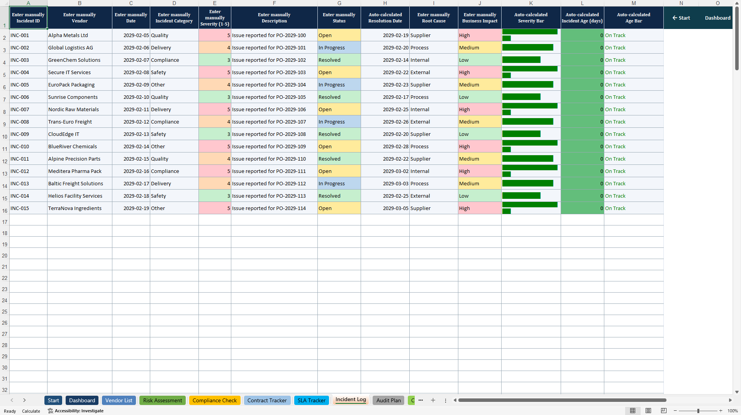The image size is (741, 415).
Task: Add a new sheet with plus icon
Action: [433, 400]
